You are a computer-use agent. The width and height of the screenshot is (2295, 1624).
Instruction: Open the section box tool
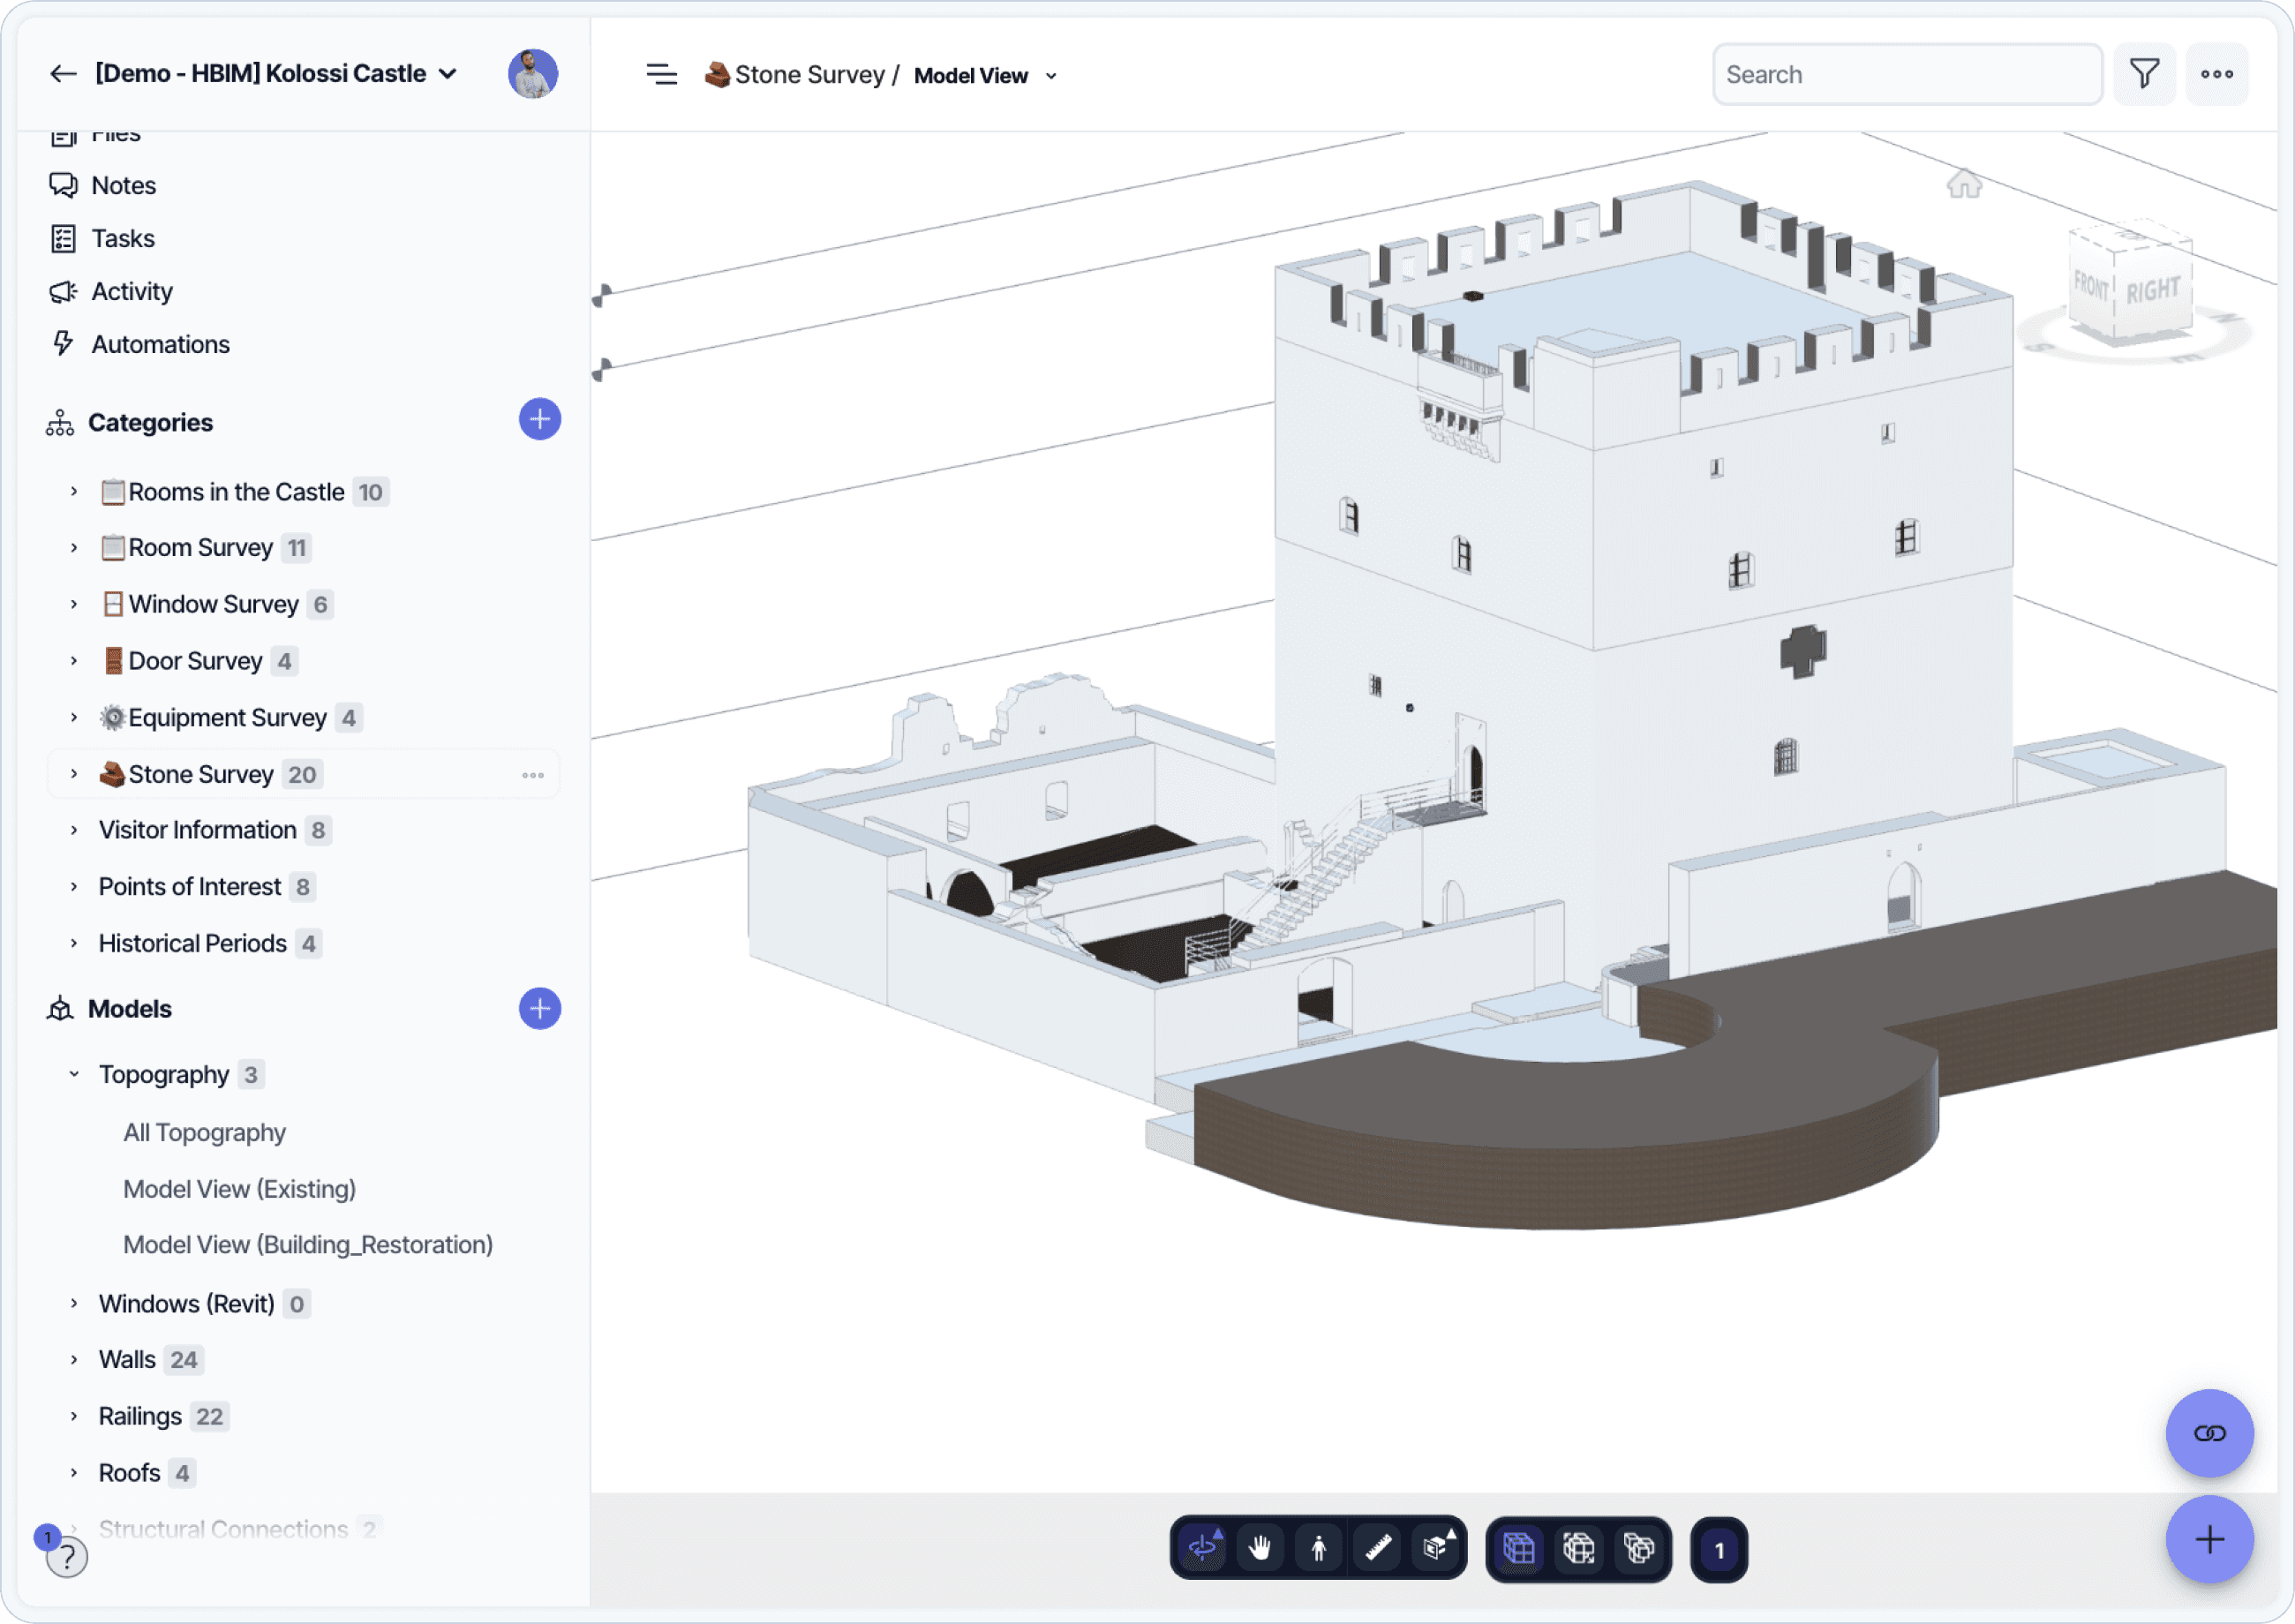pos(1436,1548)
